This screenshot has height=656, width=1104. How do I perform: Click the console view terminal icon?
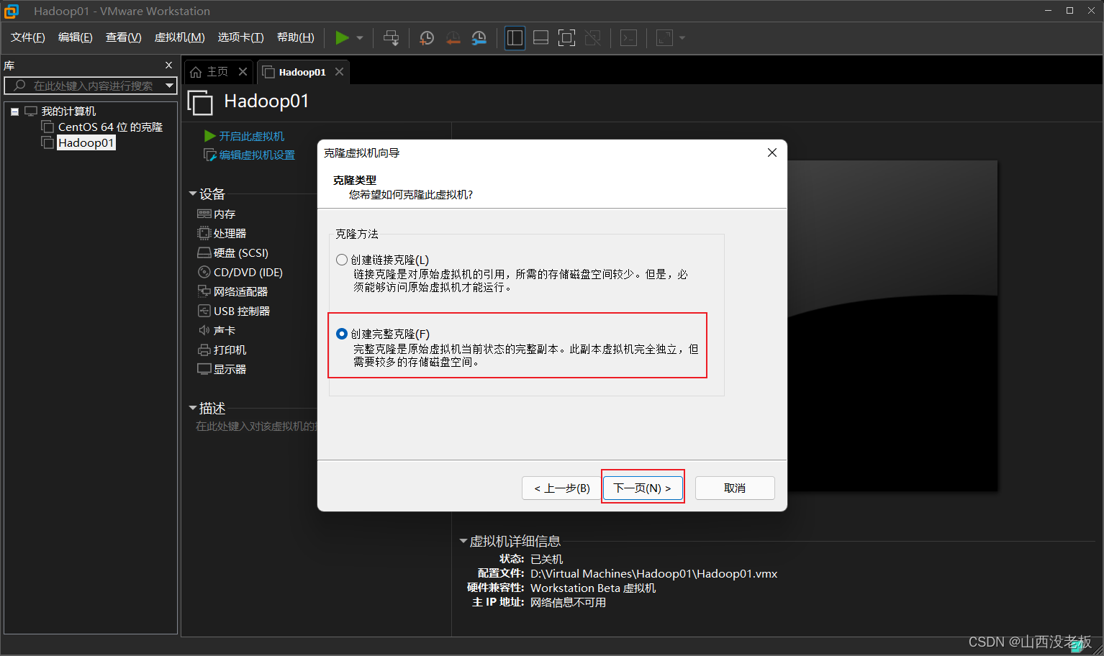pyautogui.click(x=628, y=38)
